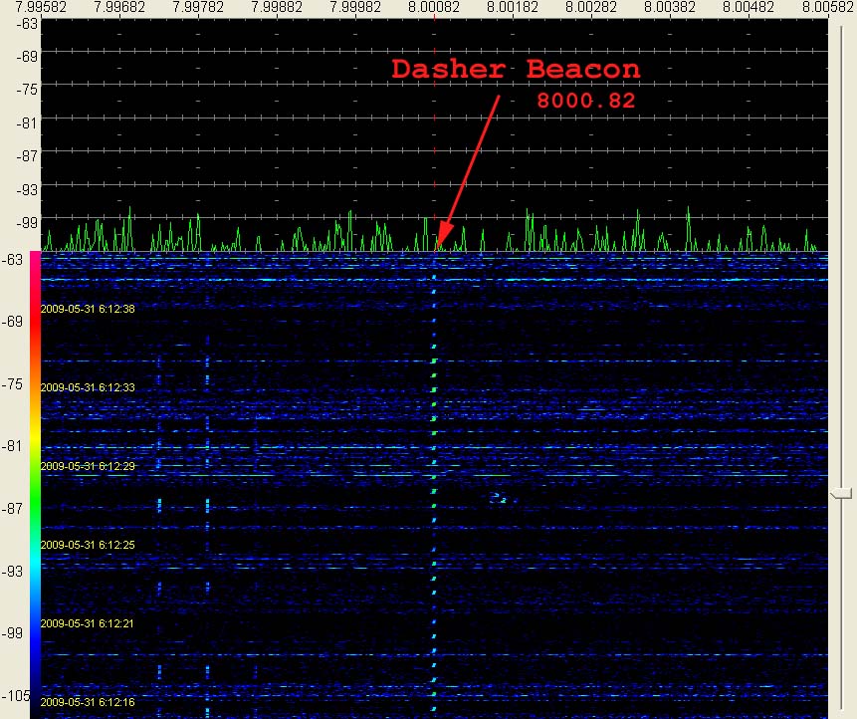Click frequency label 8.00482
Viewport: 857px width, 719px height.
(x=749, y=7)
